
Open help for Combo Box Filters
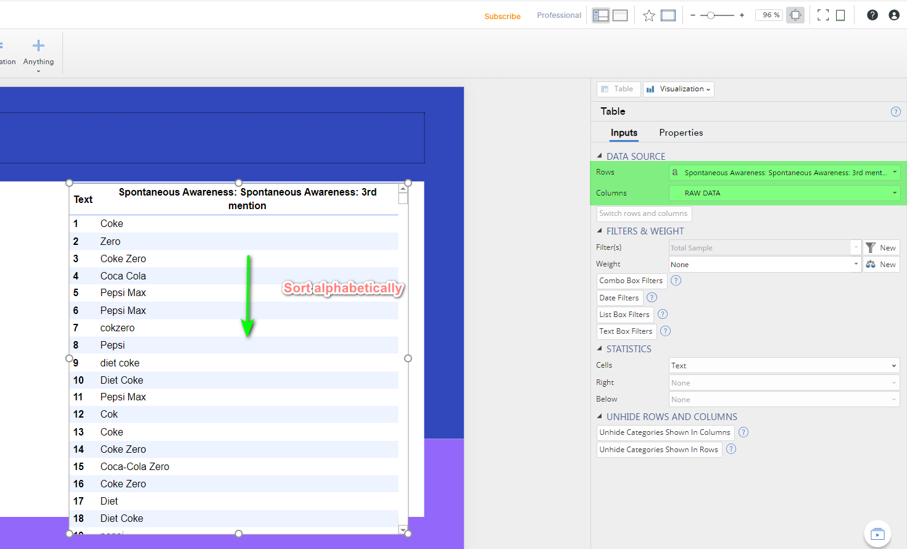click(676, 280)
